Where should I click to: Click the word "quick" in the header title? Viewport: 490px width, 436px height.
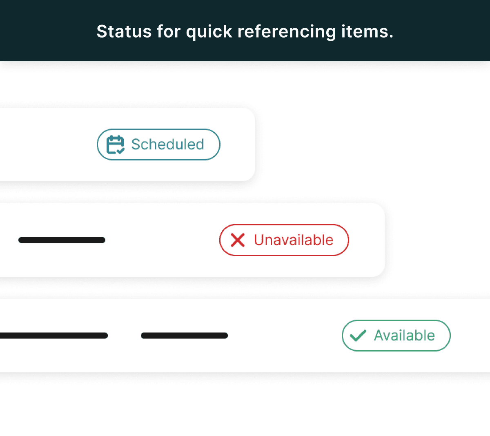[209, 32]
